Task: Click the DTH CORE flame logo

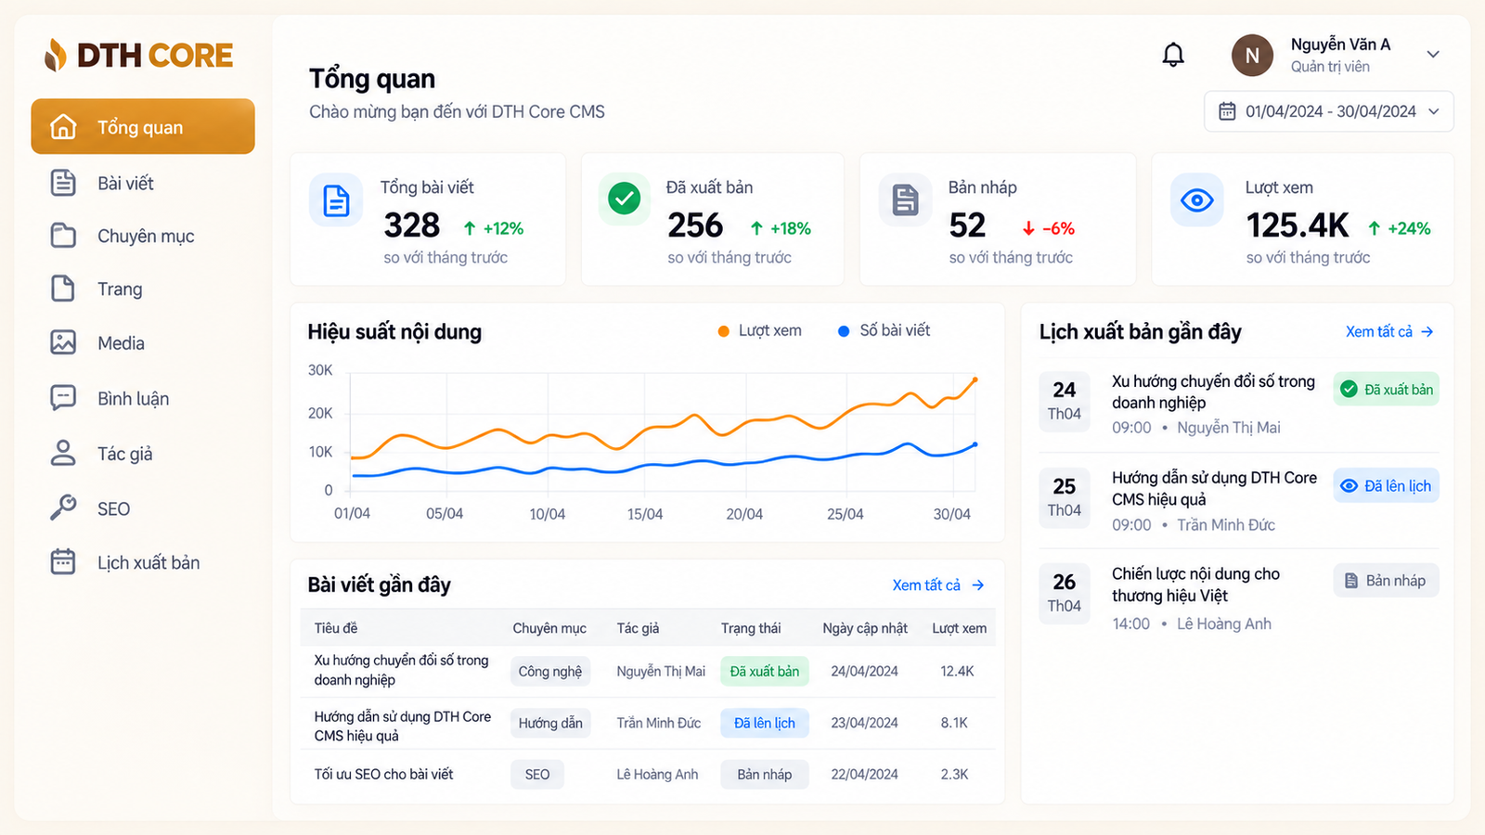Action: click(x=56, y=55)
